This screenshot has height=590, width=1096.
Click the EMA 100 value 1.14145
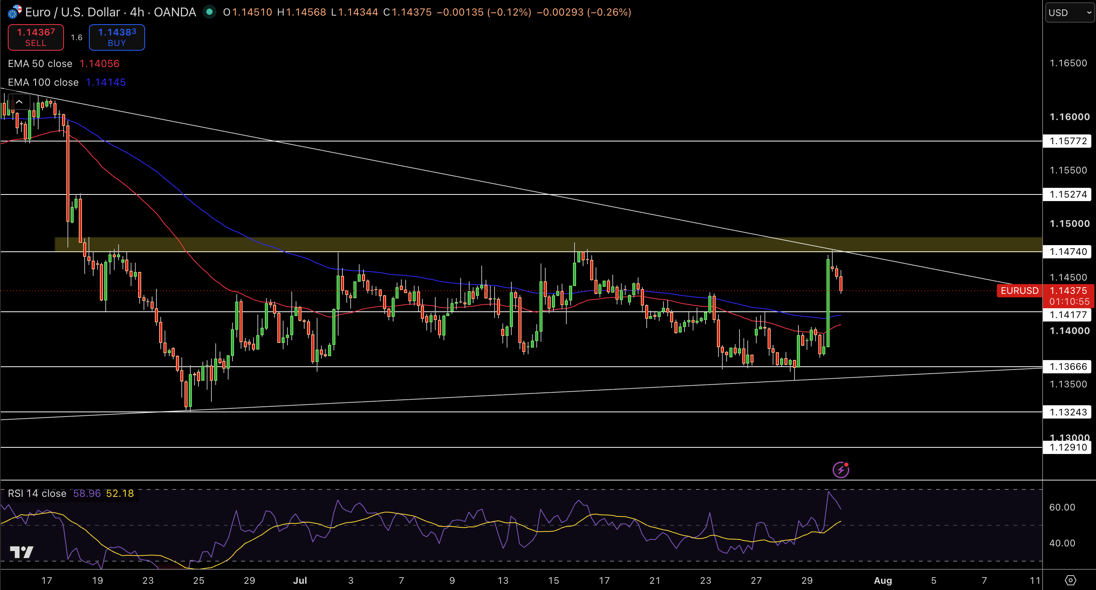[106, 83]
